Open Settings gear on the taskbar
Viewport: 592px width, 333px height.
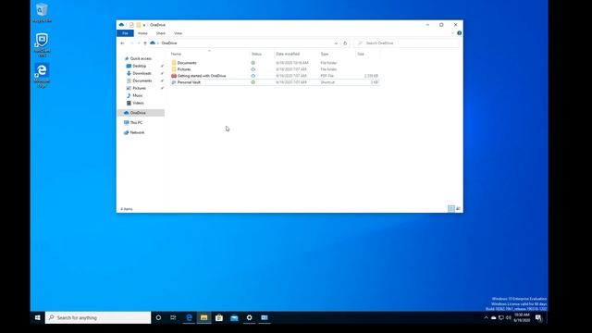249,318
